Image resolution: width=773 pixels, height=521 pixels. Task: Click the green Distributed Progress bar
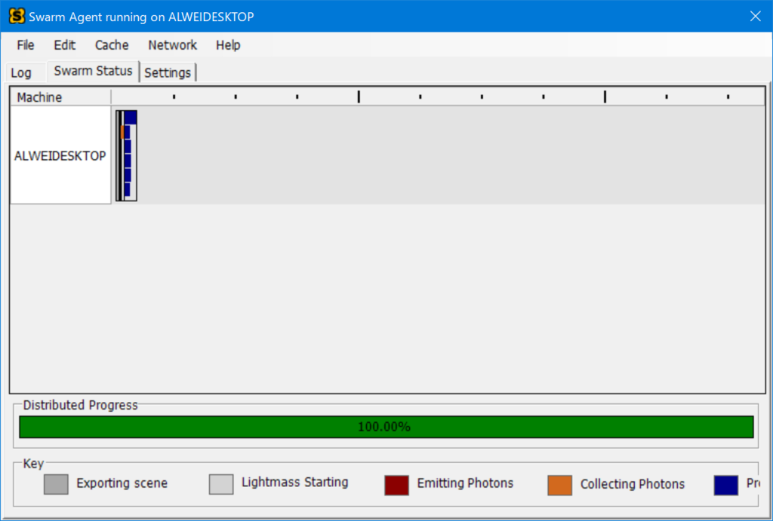pyautogui.click(x=386, y=427)
